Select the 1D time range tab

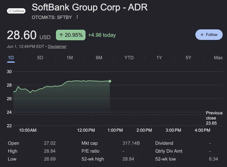point(11,58)
